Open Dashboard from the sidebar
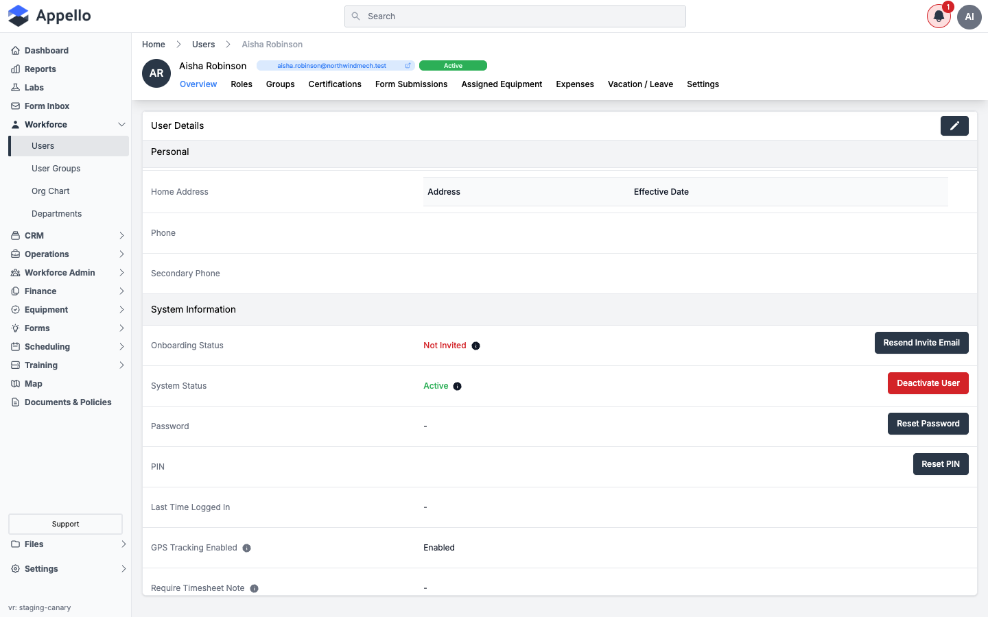Viewport: 988px width, 617px height. point(47,50)
